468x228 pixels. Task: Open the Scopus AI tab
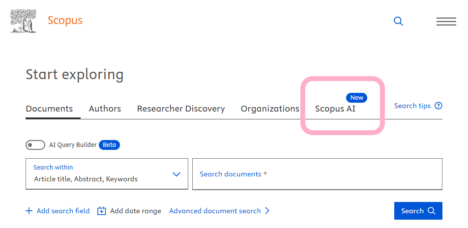point(335,109)
